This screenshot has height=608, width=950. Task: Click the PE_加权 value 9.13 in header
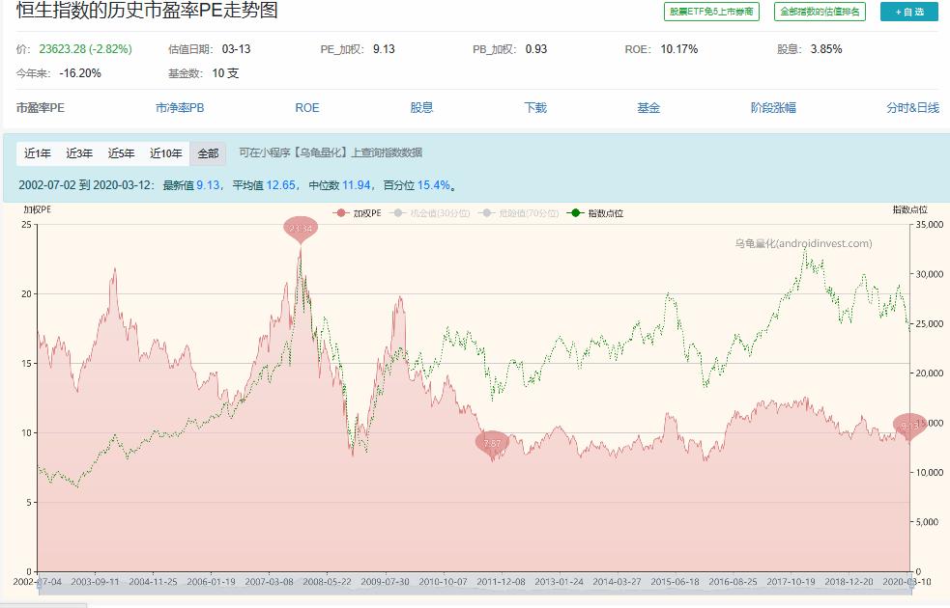(x=384, y=49)
